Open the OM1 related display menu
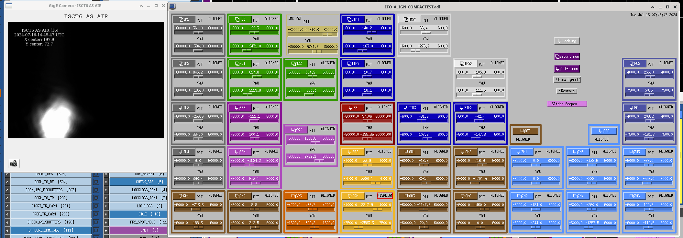The width and height of the screenshot is (683, 238). pos(410,152)
